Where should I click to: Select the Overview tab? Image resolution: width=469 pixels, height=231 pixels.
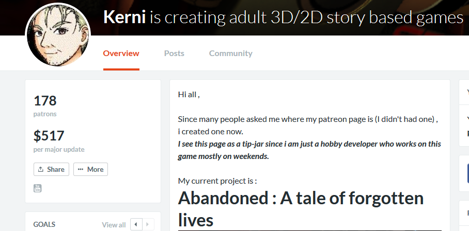coord(121,54)
